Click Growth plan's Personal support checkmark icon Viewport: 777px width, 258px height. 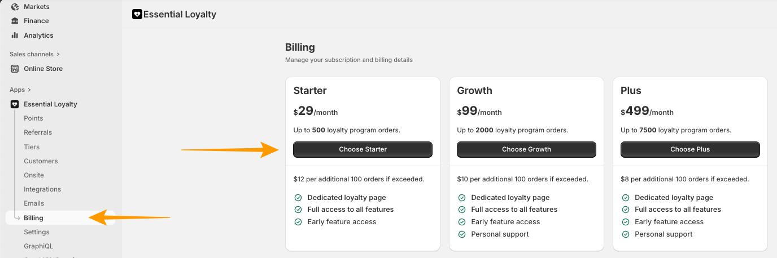(x=462, y=234)
